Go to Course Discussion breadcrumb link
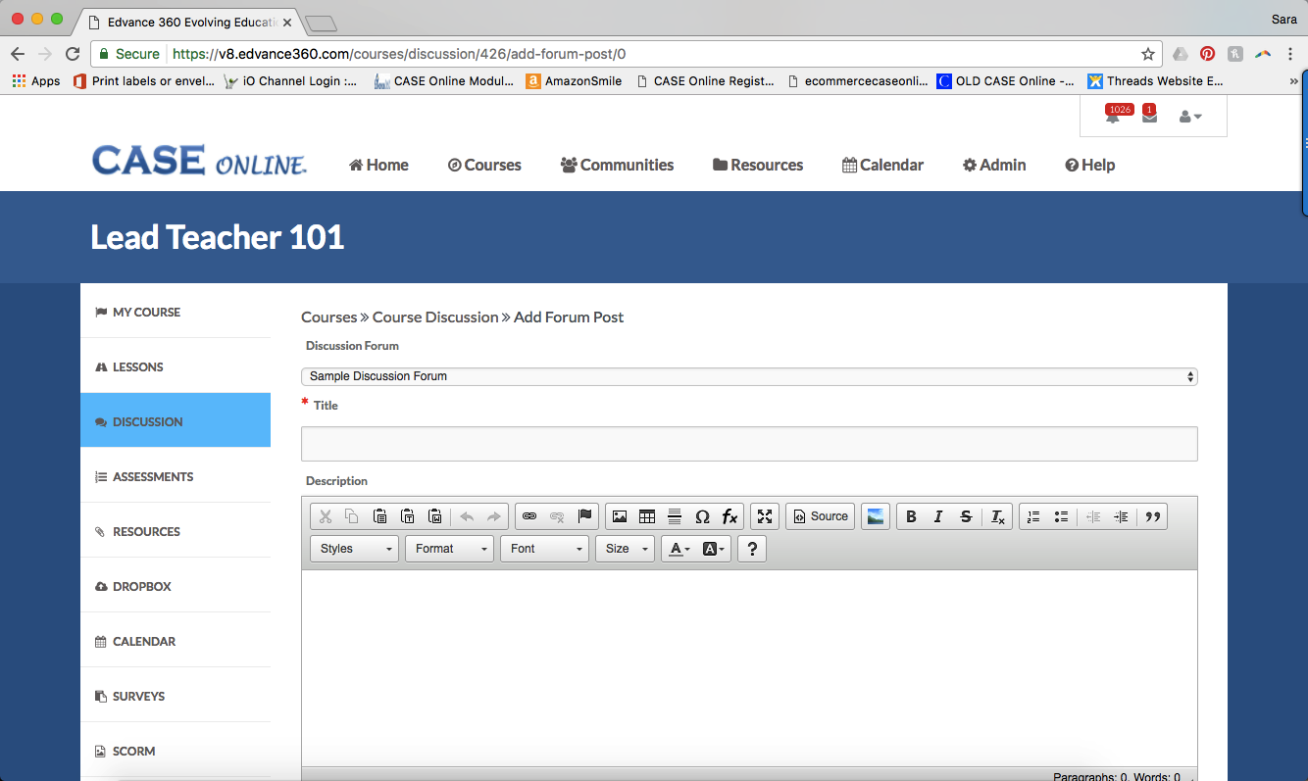 [x=435, y=317]
